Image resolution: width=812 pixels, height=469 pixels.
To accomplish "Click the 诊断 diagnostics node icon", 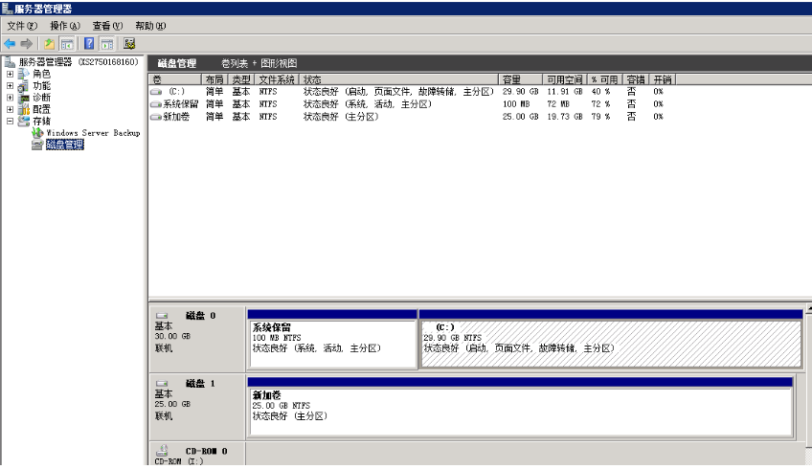I will click(23, 98).
